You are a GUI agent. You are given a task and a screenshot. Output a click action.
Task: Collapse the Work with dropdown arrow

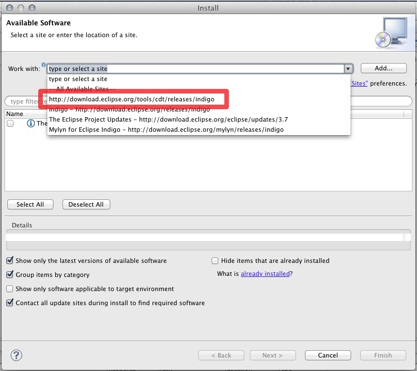pyautogui.click(x=348, y=69)
